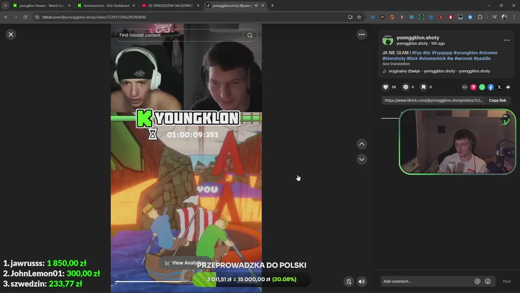Image resolution: width=520 pixels, height=293 pixels.
Task: Share the video to X
Action: [x=499, y=87]
